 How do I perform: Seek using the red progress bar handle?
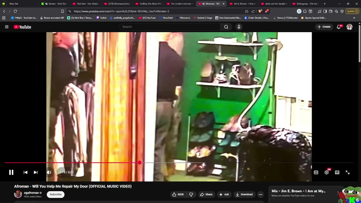pyautogui.click(x=140, y=163)
